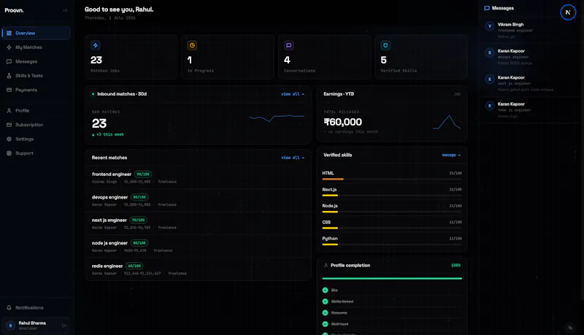This screenshot has width=584, height=335.
Task: Click the round floating button at bottom right
Action: coord(570,328)
